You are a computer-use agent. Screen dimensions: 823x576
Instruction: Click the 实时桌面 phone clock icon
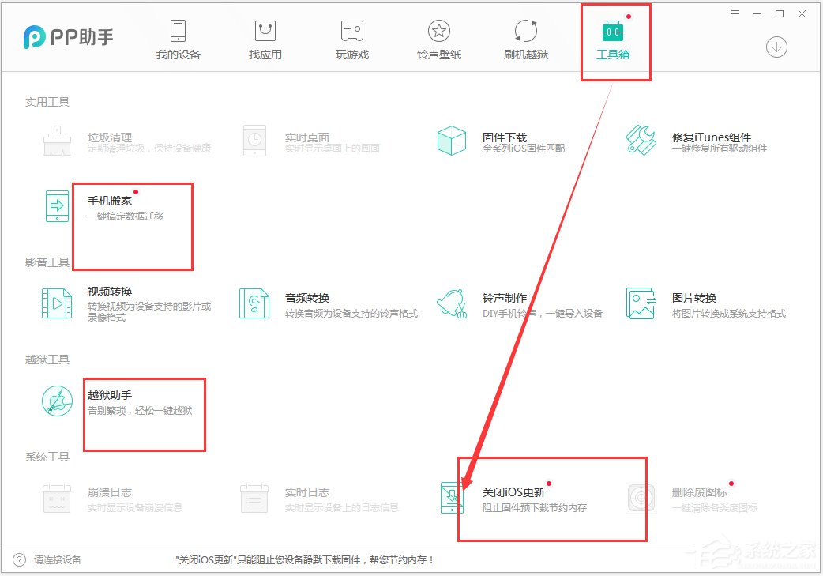(254, 141)
